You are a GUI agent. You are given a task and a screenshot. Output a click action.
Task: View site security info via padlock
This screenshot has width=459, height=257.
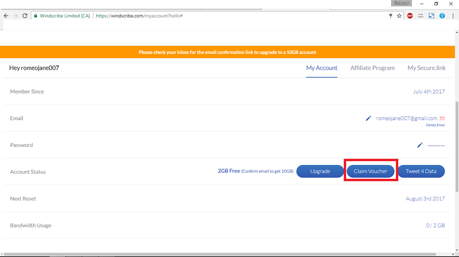click(x=35, y=16)
